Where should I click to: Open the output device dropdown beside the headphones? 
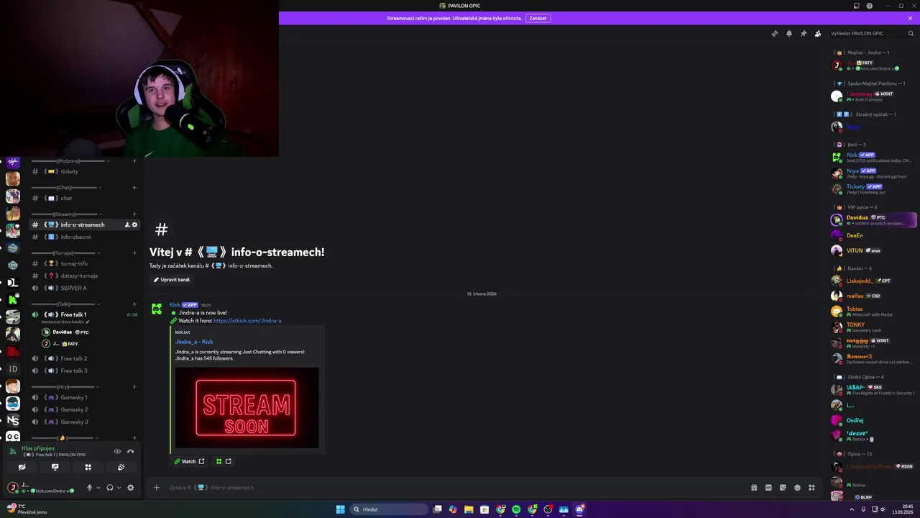point(119,488)
